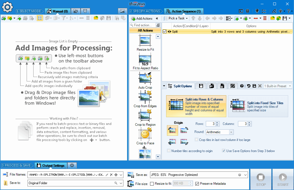Open the Save as format dropdown
This screenshot has width=294, height=190.
(x=199, y=175)
